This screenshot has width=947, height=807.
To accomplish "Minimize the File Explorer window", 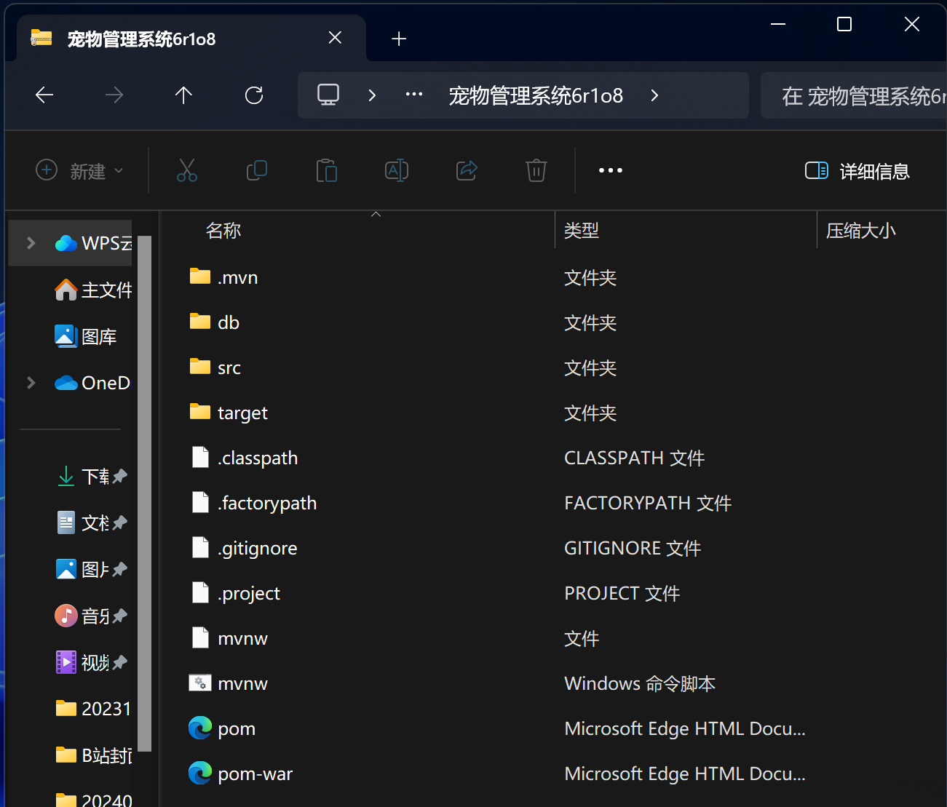I will (778, 24).
